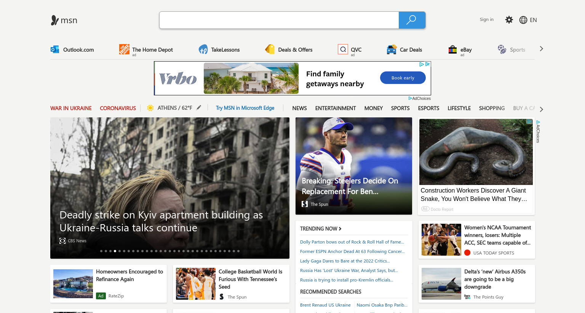
Task: Open Russia Has 'Lost' Ukraine War link
Action: tap(349, 270)
